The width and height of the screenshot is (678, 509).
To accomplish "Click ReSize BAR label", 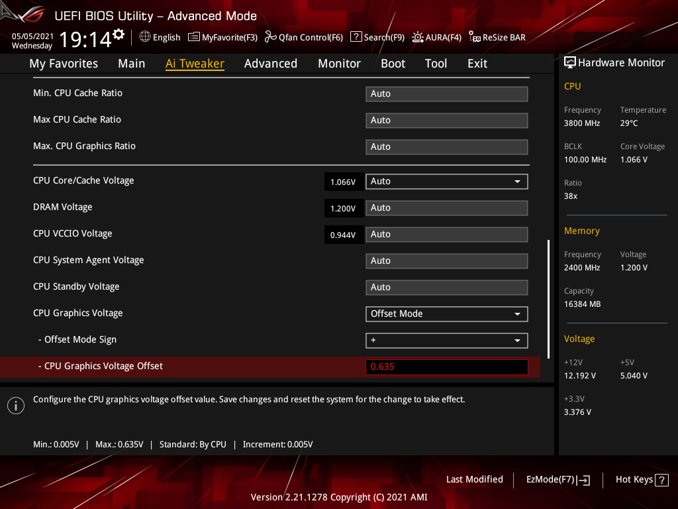I will click(x=504, y=38).
